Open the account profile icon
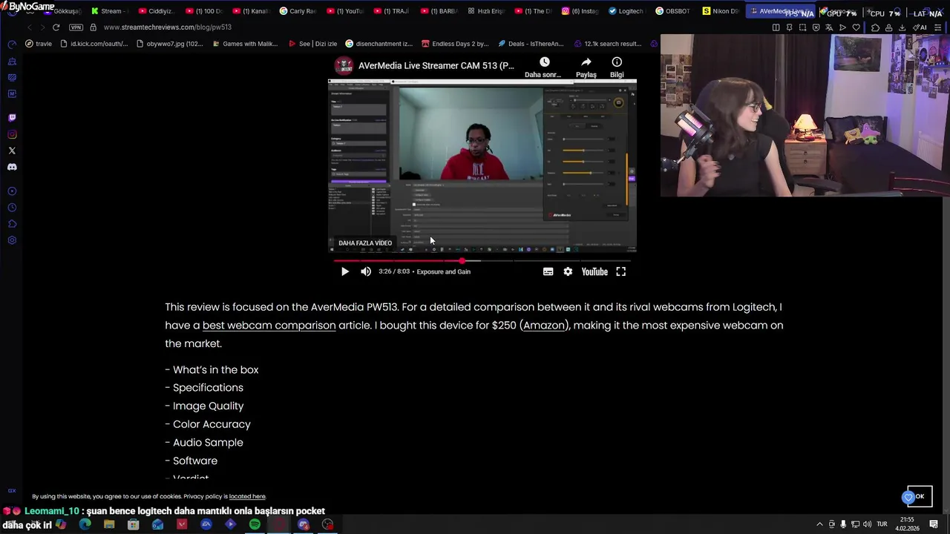 pos(888,27)
